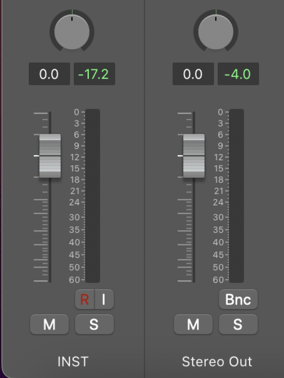This screenshot has height=378, width=284.
Task: Click the Stereo Out volume fader handle
Action: pos(194,155)
